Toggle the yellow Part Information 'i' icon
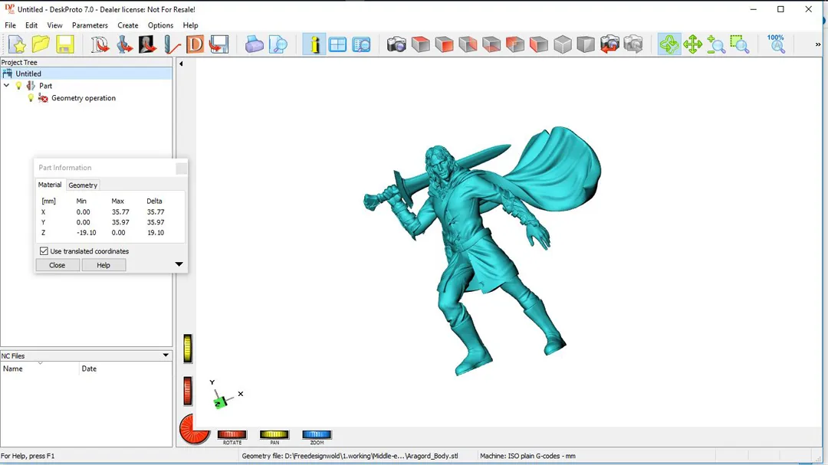The width and height of the screenshot is (828, 465). tap(314, 44)
